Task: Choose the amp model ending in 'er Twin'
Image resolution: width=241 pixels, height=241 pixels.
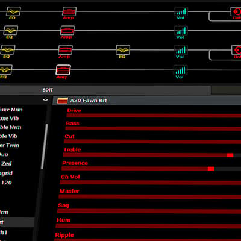Action: pyautogui.click(x=10, y=145)
